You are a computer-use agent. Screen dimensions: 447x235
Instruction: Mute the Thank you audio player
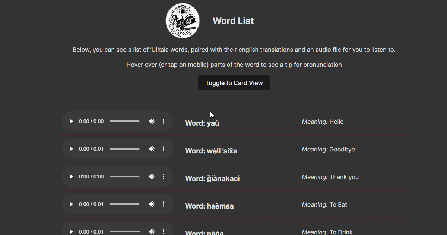coord(152,176)
